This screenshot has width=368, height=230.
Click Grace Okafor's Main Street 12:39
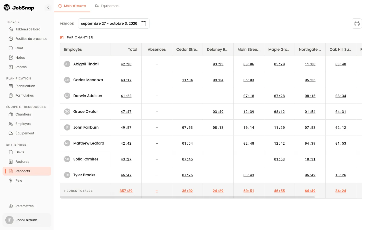[249, 112]
